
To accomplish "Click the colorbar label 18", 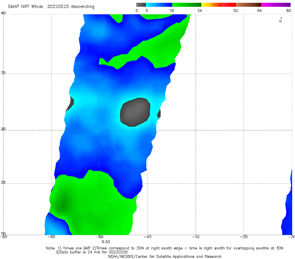I will (171, 11).
